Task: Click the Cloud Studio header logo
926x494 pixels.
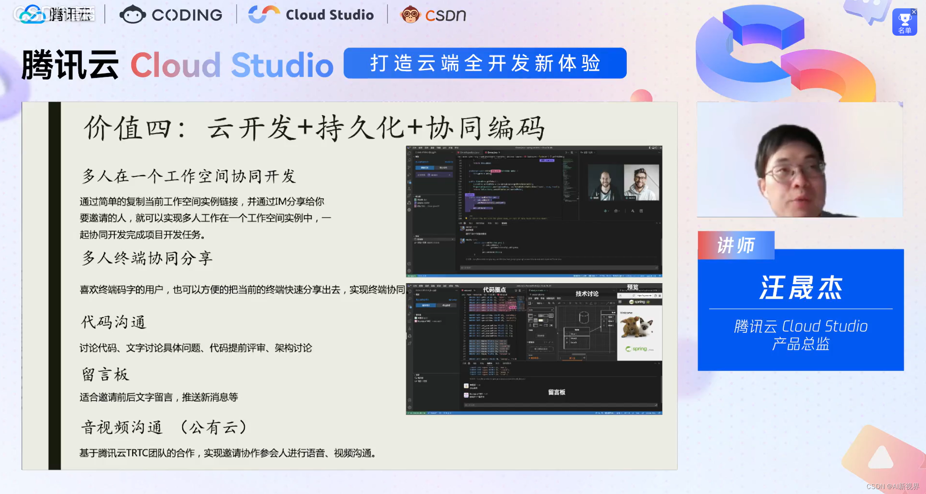Action: coord(311,15)
